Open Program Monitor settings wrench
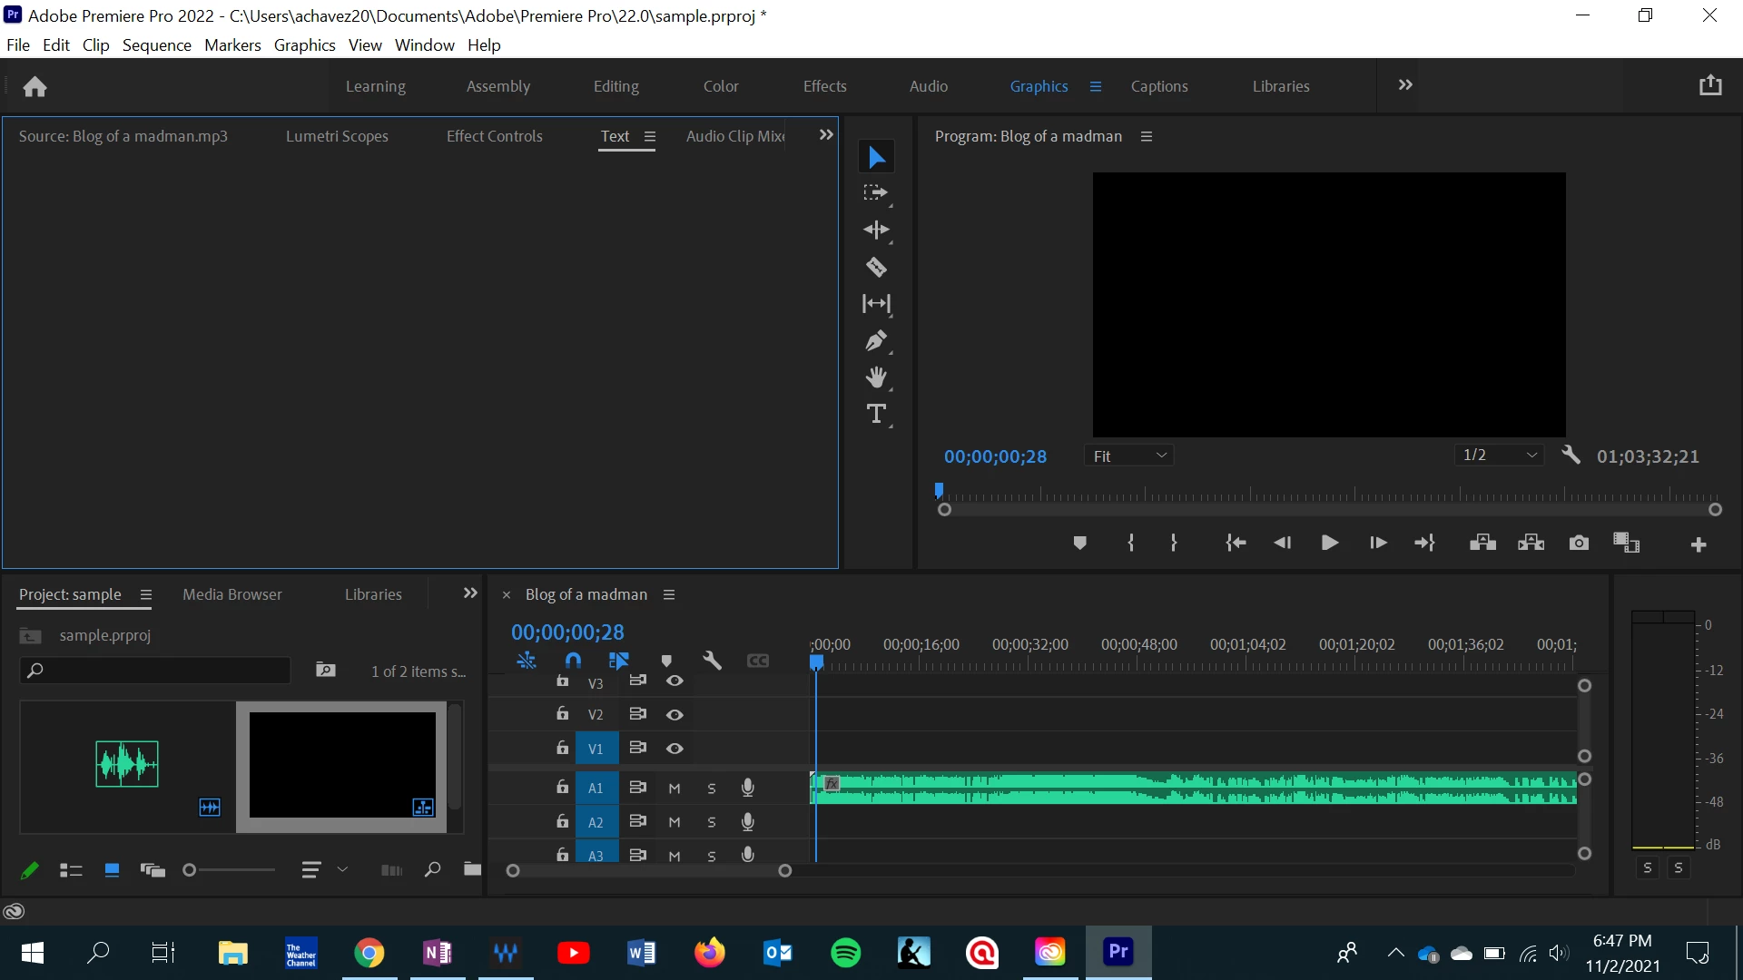 point(1571,456)
